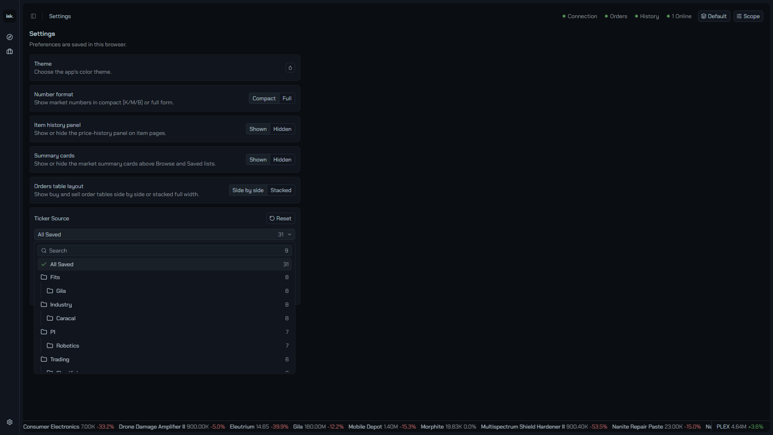Viewport: 773px width, 435px height.
Task: Open the compass browse icon in sidebar
Action: [10, 37]
